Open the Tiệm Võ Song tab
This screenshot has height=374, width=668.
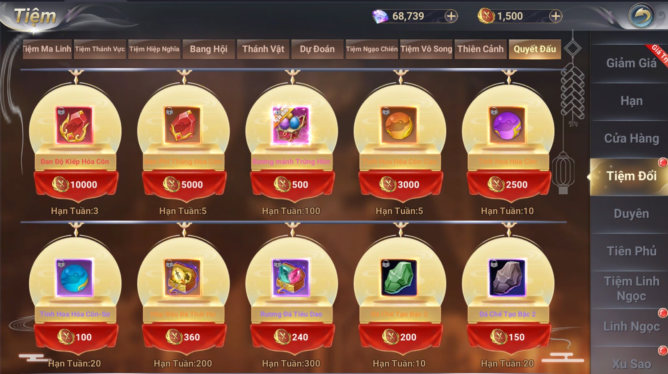pos(426,49)
